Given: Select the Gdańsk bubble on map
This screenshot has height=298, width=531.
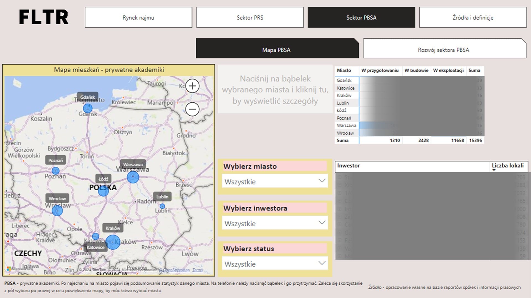Looking at the screenshot, I should [x=88, y=108].
